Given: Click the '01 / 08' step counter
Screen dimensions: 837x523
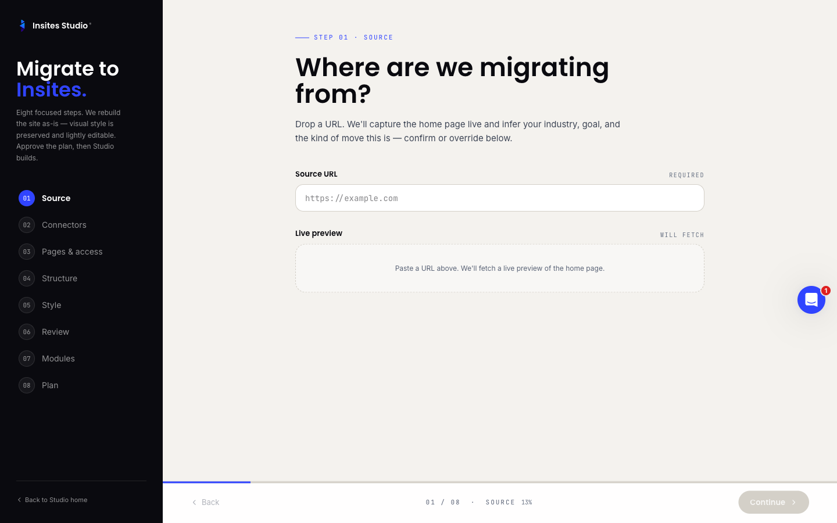Looking at the screenshot, I should 443,502.
